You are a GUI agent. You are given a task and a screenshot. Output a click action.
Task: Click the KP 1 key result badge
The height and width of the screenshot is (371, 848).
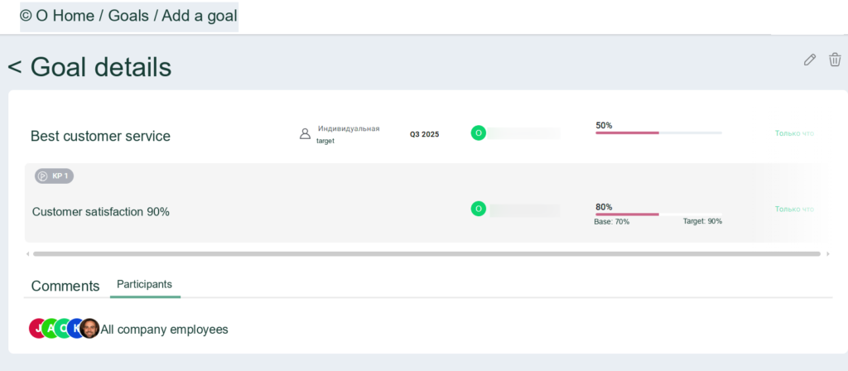54,176
